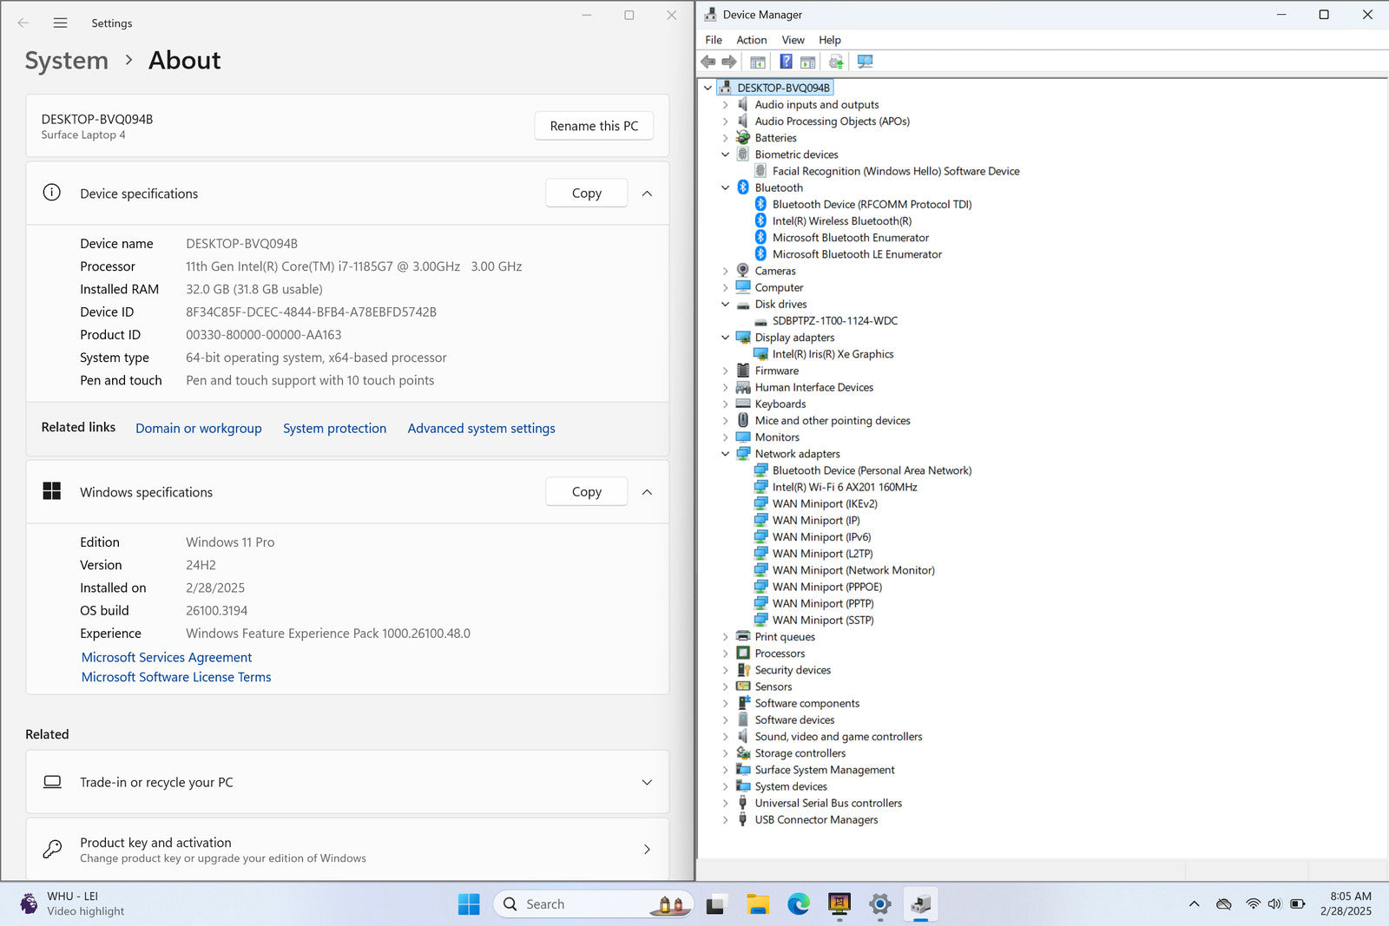Screen dimensions: 1389x926
Task: Collapse the Disk drives node
Action: pos(725,305)
